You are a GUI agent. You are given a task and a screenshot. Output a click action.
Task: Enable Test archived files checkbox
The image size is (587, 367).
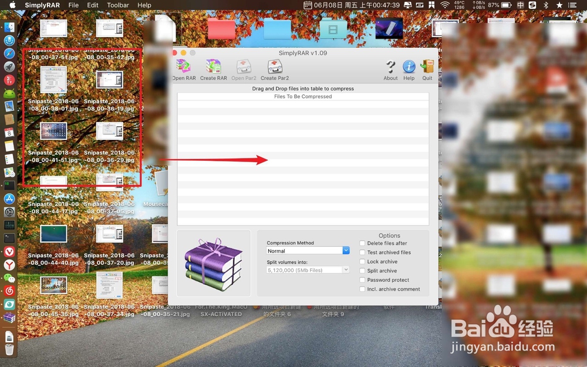click(x=362, y=252)
